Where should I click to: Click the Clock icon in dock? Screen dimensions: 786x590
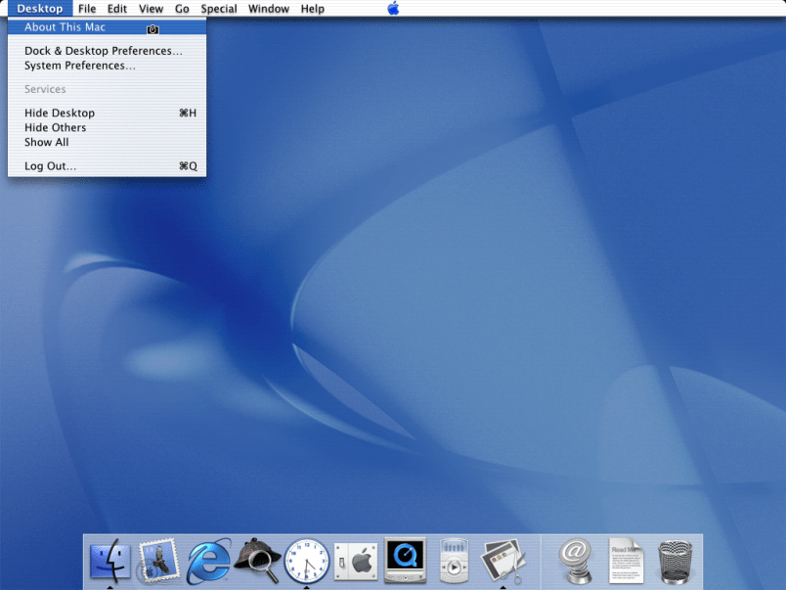point(306,562)
